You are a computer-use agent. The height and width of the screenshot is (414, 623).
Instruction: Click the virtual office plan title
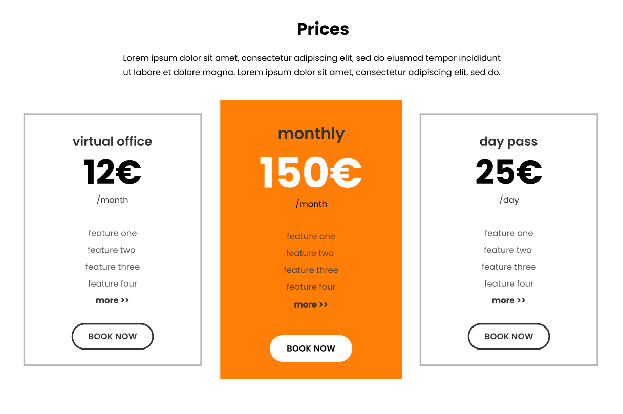pos(112,141)
